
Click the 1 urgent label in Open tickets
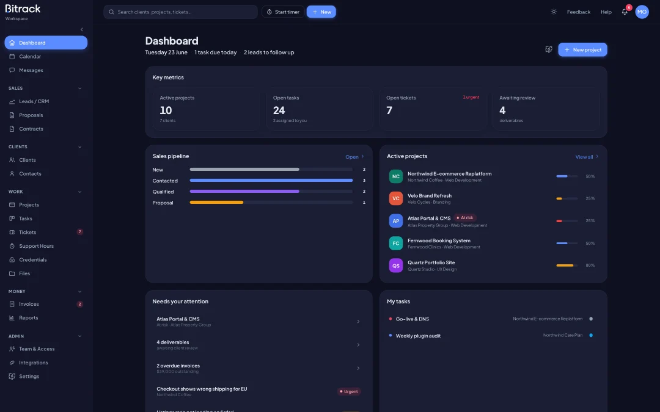point(471,97)
